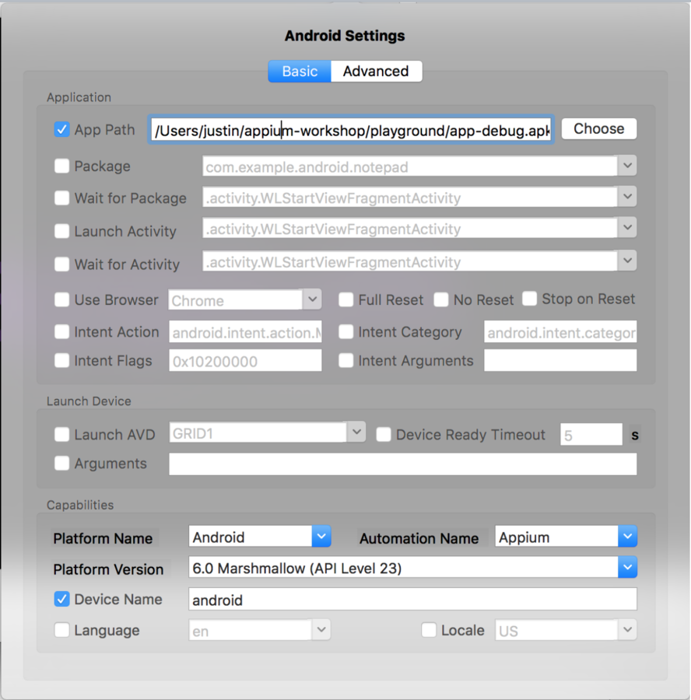Click the empty Intent Arguments field
691x700 pixels.
point(560,360)
